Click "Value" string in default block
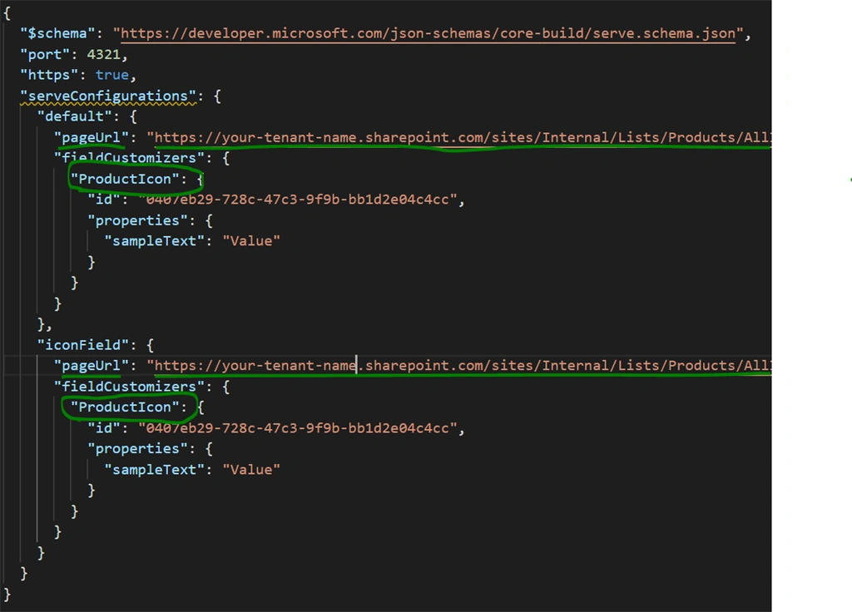This screenshot has width=852, height=612. pos(251,241)
